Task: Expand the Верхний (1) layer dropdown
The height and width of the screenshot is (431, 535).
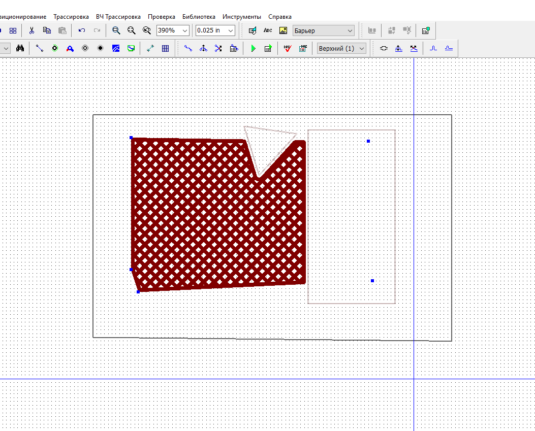Action: click(361, 49)
